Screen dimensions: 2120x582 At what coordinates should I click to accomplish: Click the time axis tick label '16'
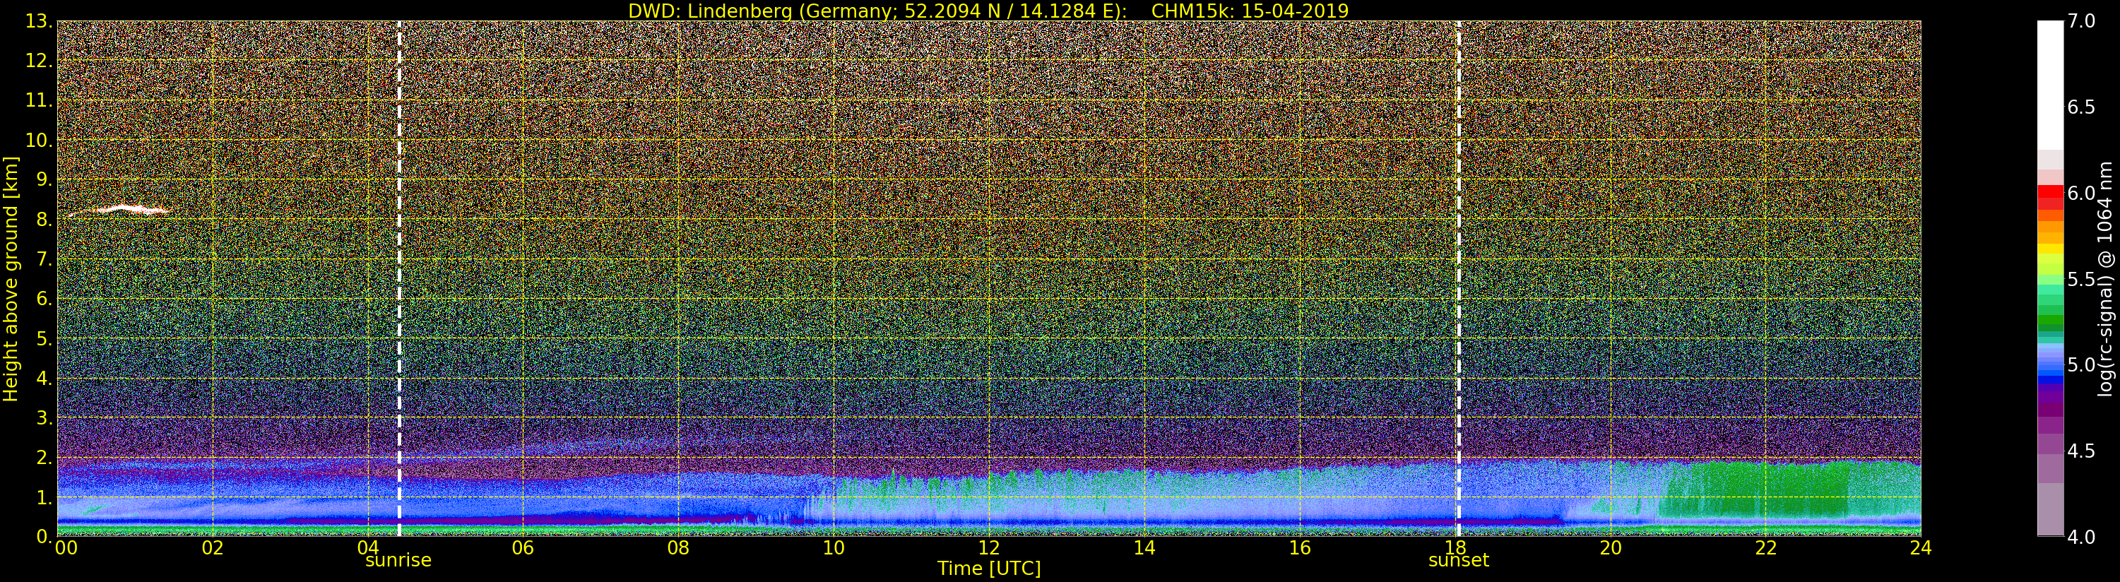pyautogui.click(x=1300, y=548)
